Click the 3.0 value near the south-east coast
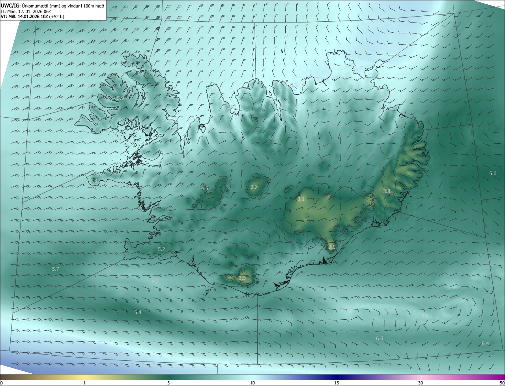Screen dimensions: 505x386 (x=332, y=247)
